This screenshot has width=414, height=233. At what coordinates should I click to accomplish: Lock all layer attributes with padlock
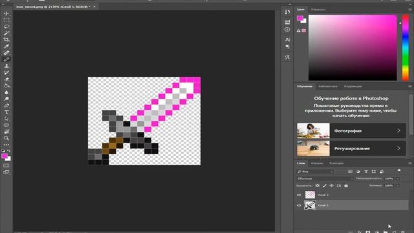(x=346, y=186)
